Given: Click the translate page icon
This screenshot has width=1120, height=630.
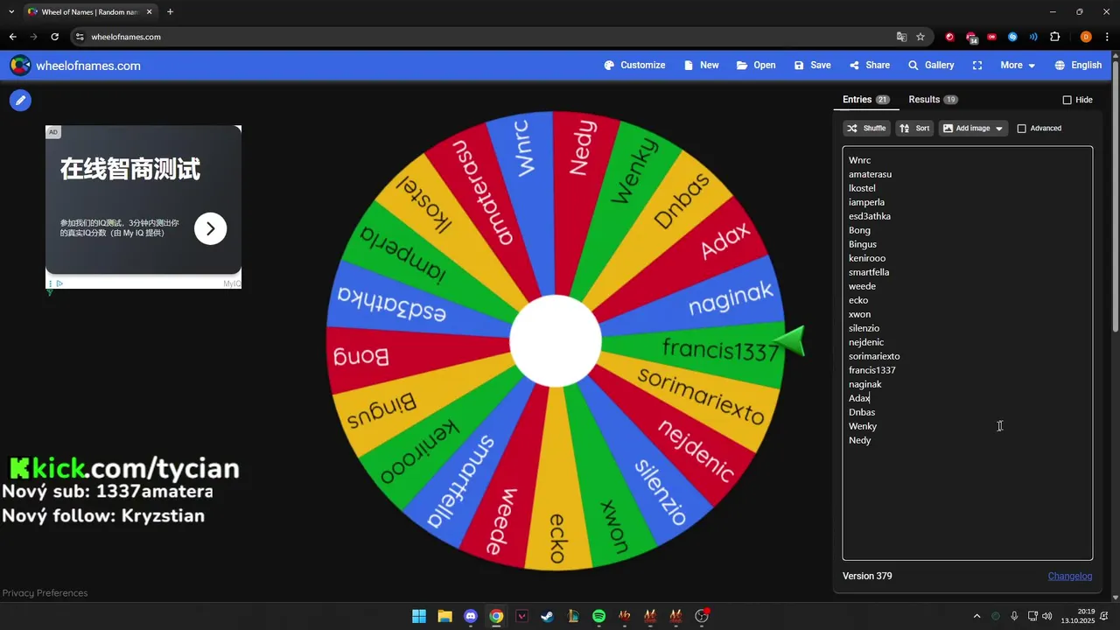Looking at the screenshot, I should 901,37.
